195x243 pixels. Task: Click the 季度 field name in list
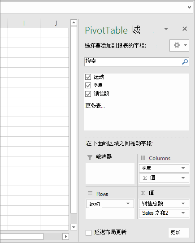coord(98,85)
